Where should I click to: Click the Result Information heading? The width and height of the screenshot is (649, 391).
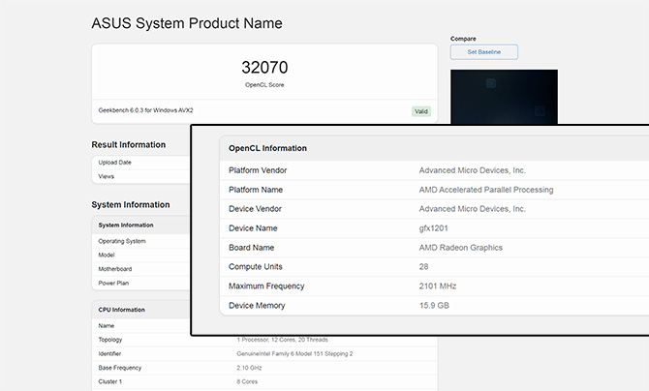coord(129,144)
